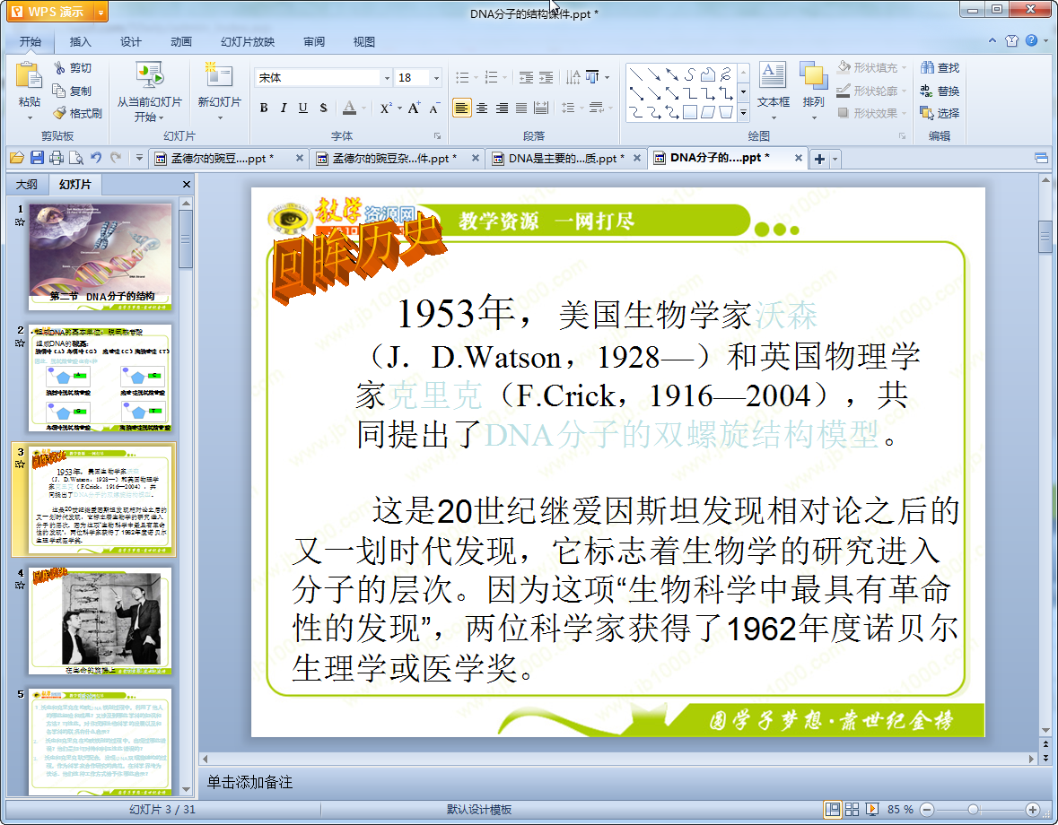Apply Strikethrough text formatting
Screen dimensions: 1058x825
coord(323,108)
